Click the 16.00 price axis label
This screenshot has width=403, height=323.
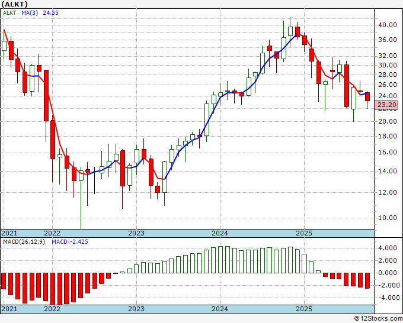pyautogui.click(x=388, y=153)
